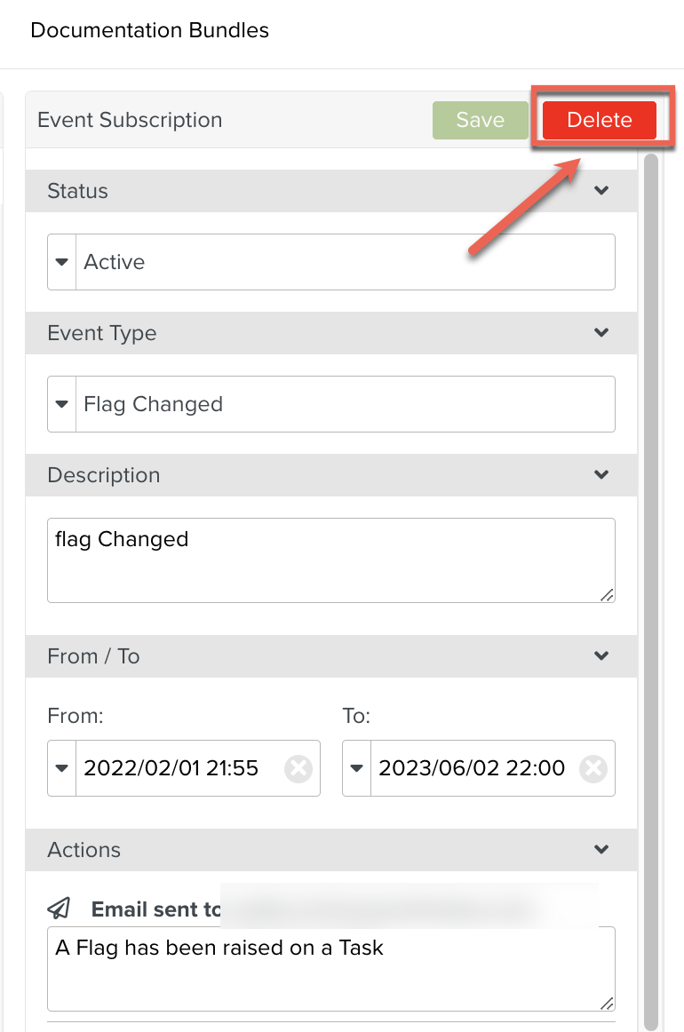Collapse the Actions section chevron

click(601, 850)
